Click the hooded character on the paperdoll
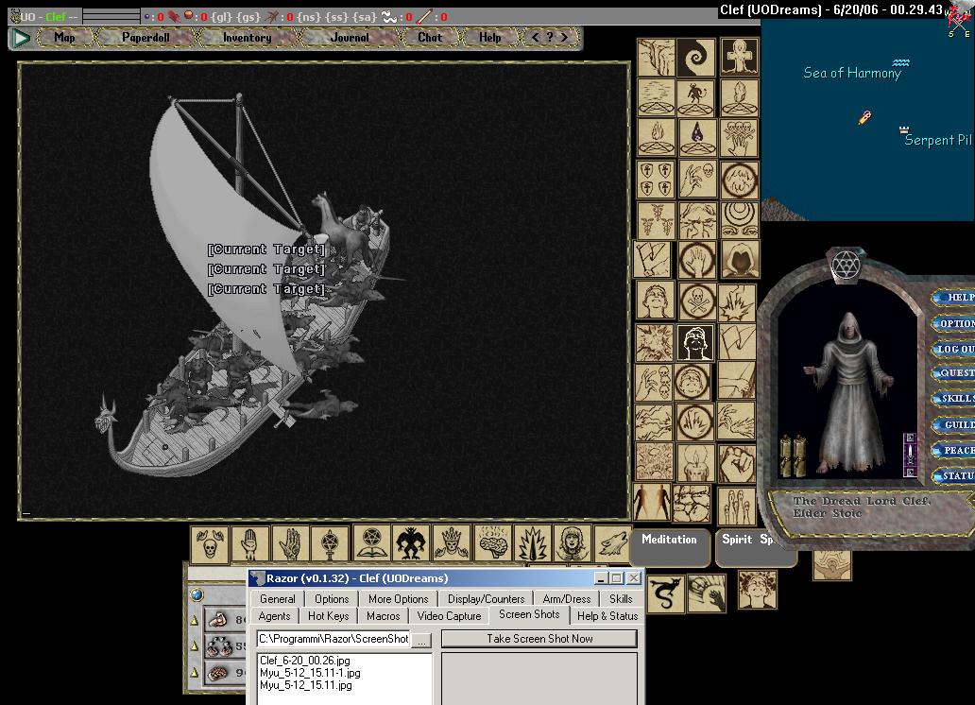This screenshot has height=705, width=975. click(848, 393)
